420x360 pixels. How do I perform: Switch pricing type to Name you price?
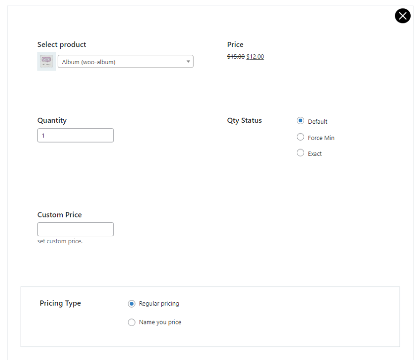[132, 322]
